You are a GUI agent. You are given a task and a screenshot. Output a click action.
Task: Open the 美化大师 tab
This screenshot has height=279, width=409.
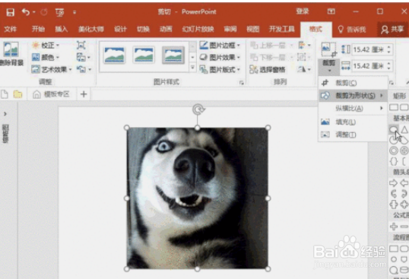[91, 29]
